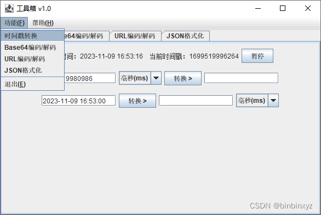
Task: Click the current time value 2023-11-09 16:53:16
Action: [x=111, y=56]
